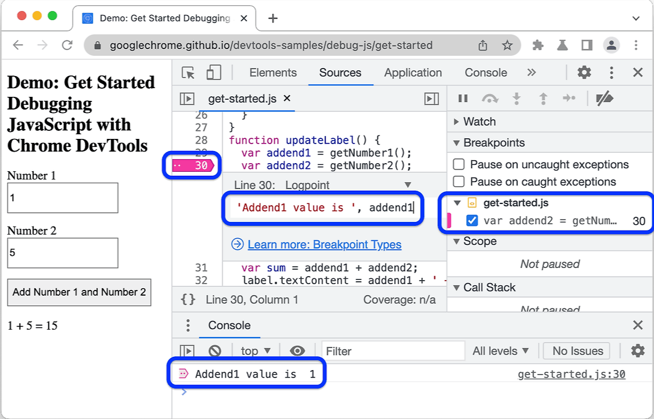Collapse the Breakpoints section
The height and width of the screenshot is (419, 654).
point(456,143)
